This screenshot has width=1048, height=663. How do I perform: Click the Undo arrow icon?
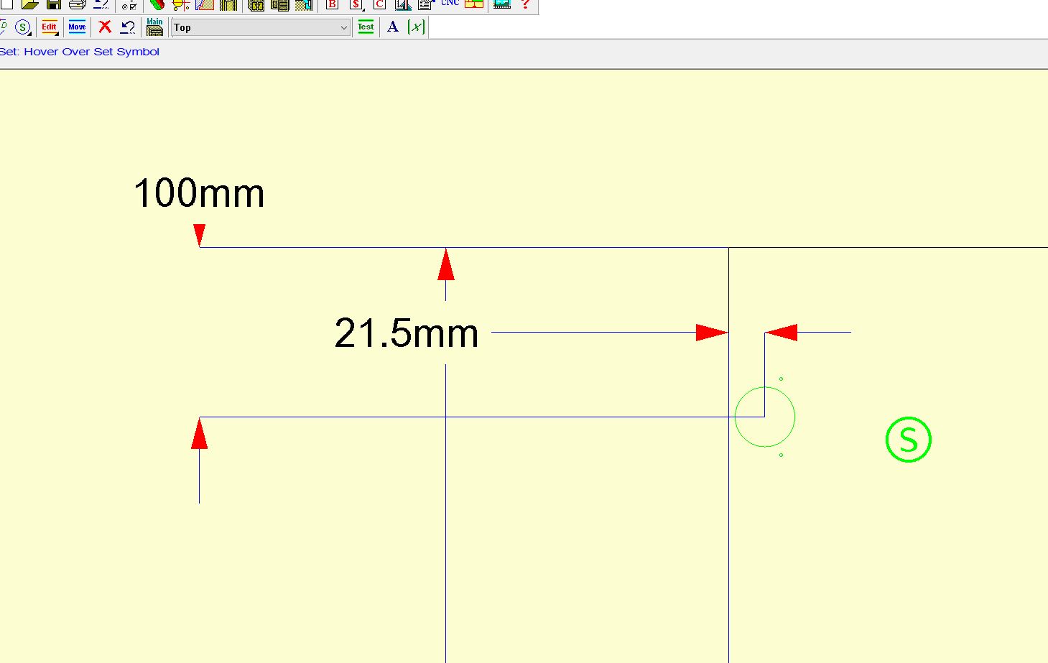pos(128,27)
